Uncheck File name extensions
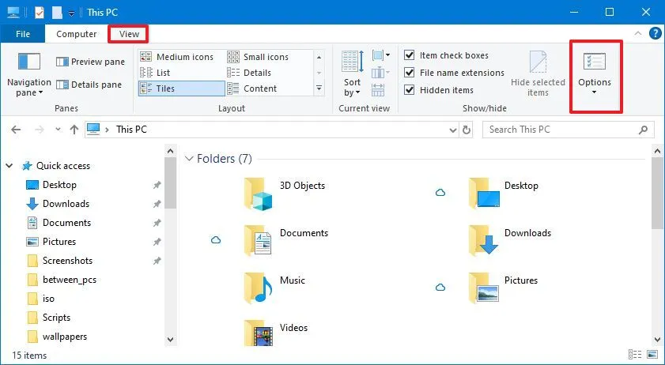Image resolution: width=665 pixels, height=365 pixels. point(454,73)
